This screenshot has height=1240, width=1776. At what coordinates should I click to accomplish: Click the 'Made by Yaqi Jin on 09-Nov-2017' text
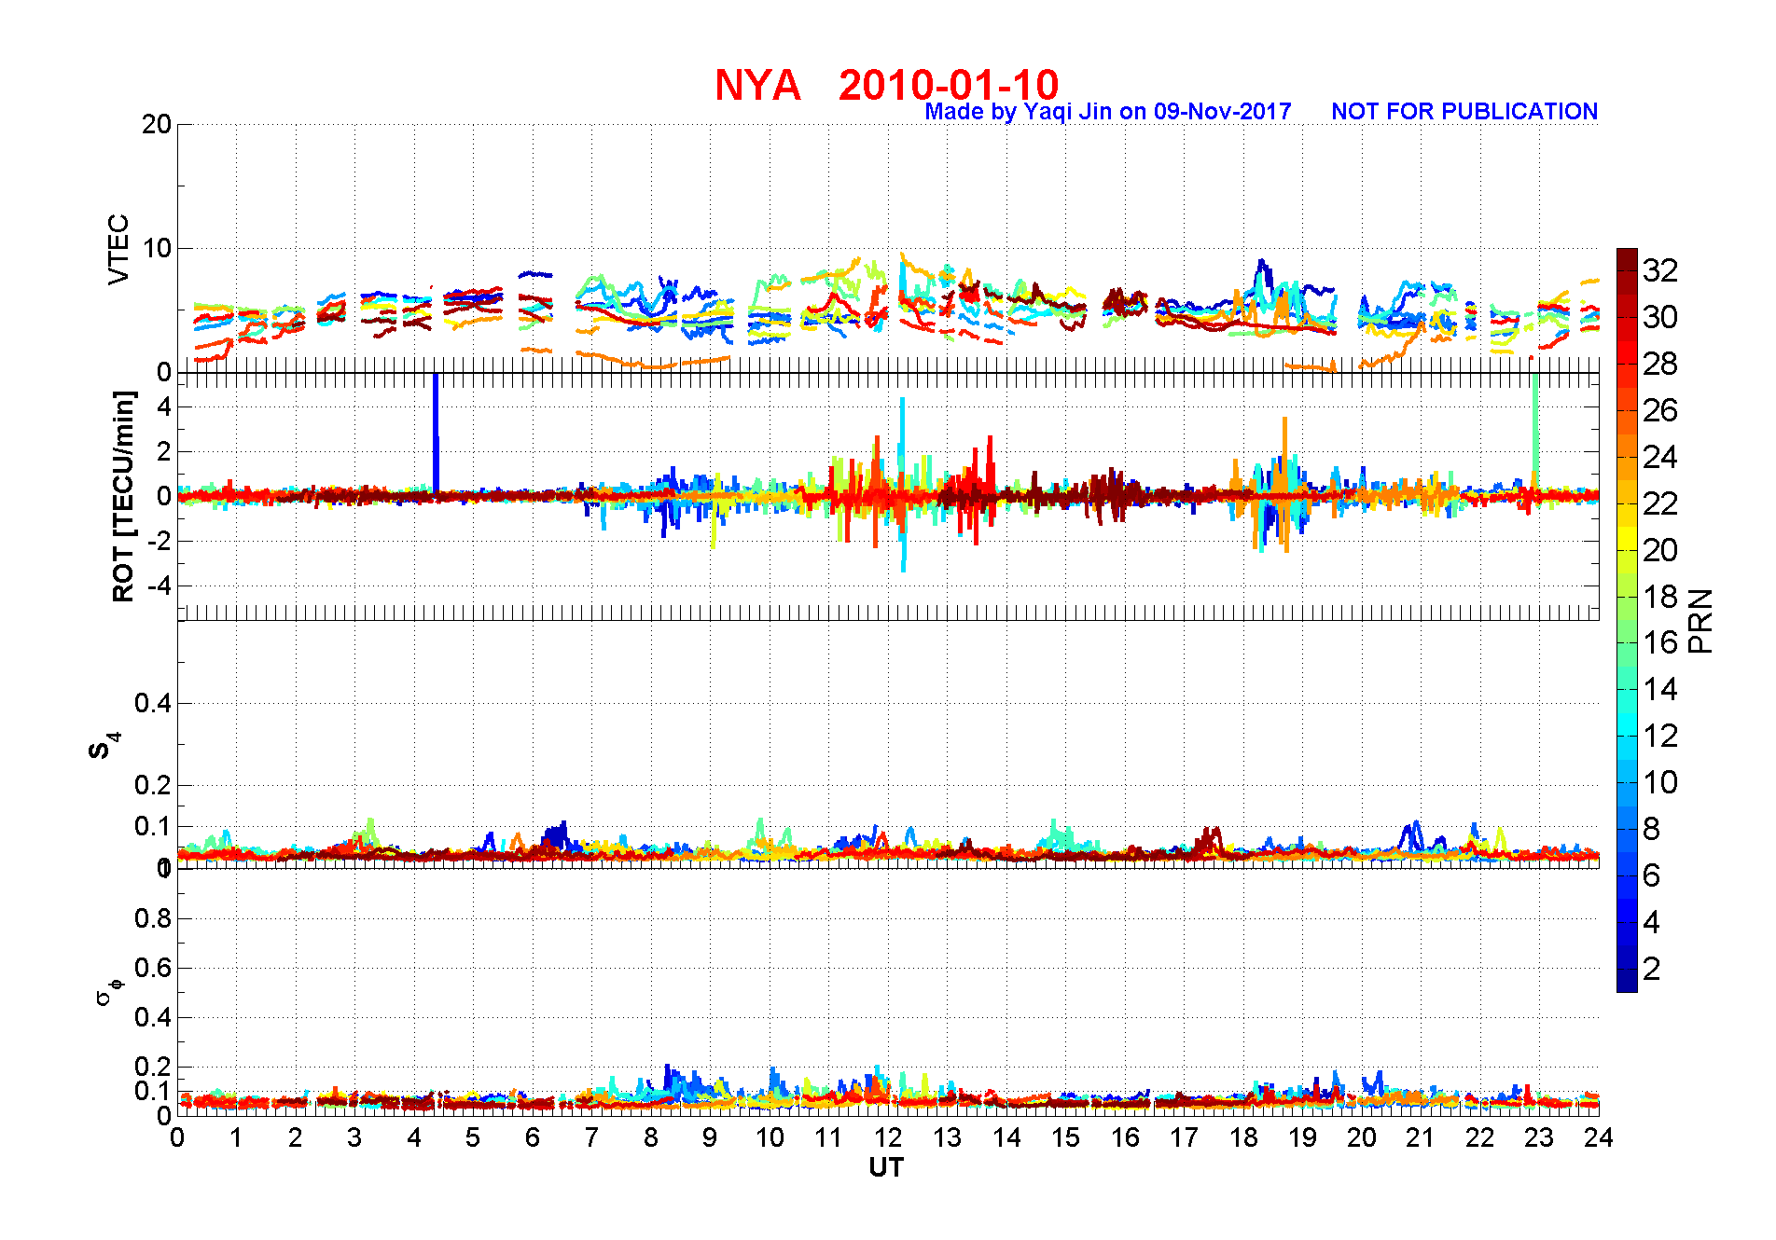(x=1108, y=112)
